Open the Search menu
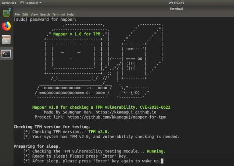Screen dimensions: 234x166 pos(45,14)
